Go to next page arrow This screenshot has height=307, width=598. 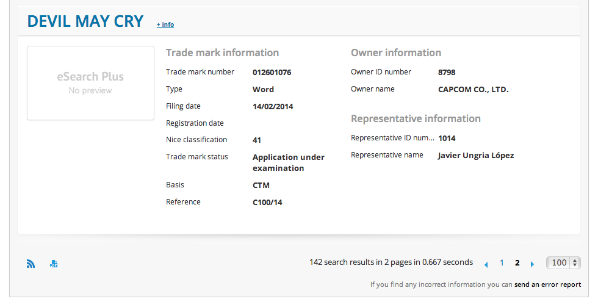tap(532, 264)
